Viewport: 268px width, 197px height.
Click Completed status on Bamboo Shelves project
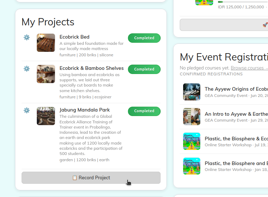[144, 69]
